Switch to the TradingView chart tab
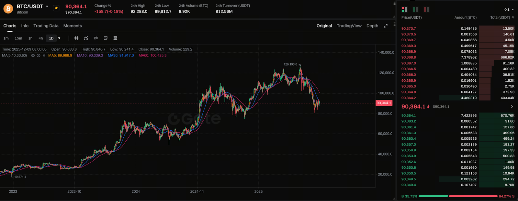Image resolution: width=518 pixels, height=201 pixels. pyautogui.click(x=349, y=26)
